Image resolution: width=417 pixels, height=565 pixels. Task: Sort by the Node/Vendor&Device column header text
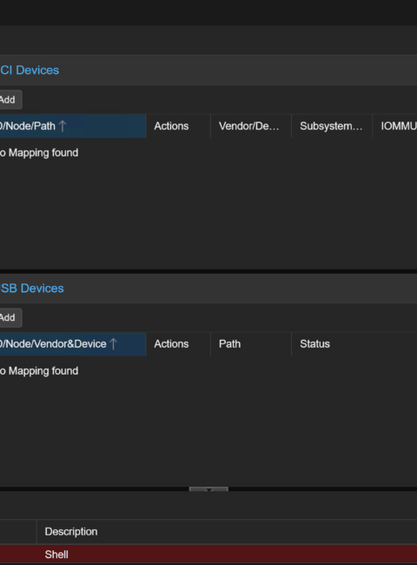[x=53, y=343]
